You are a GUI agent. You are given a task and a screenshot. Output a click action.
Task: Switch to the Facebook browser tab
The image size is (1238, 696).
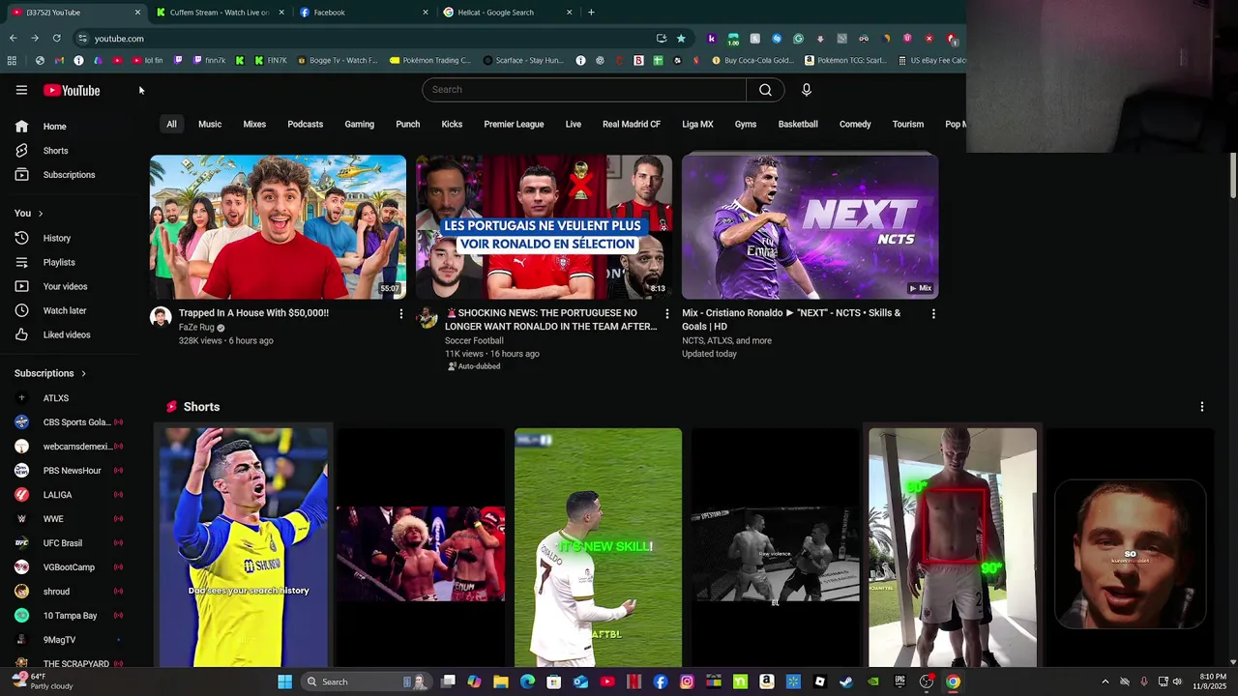tap(364, 13)
